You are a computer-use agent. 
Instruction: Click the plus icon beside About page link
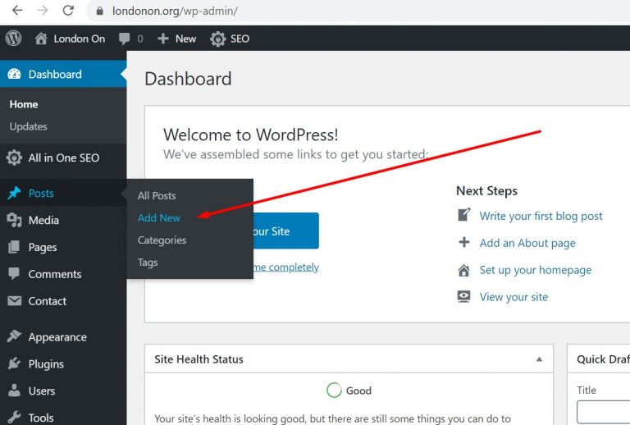click(464, 242)
